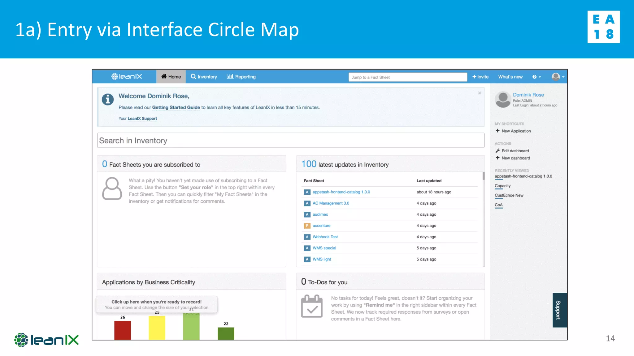Open Webhook Test fact sheet
The width and height of the screenshot is (634, 356).
pyautogui.click(x=325, y=237)
